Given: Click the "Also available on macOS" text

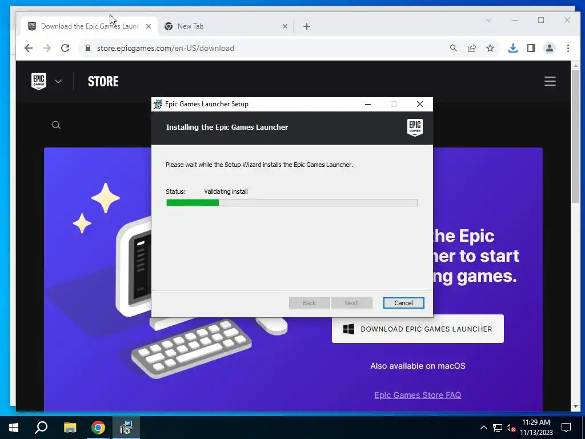Looking at the screenshot, I should [418, 366].
